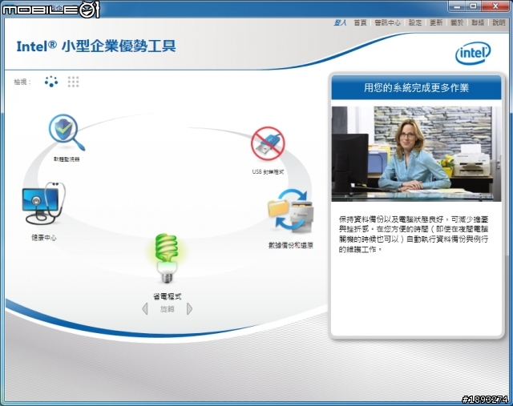The image size is (513, 406).
Task: Open the 警訊中心 alert center menu
Action: pos(387,22)
